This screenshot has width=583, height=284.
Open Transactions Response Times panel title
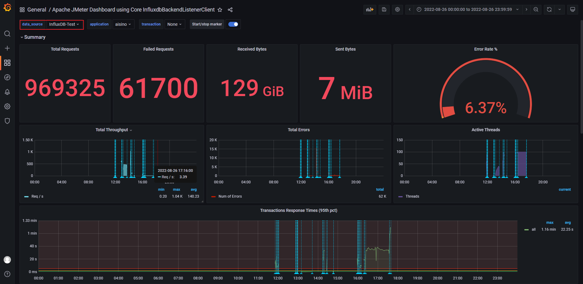coord(299,210)
